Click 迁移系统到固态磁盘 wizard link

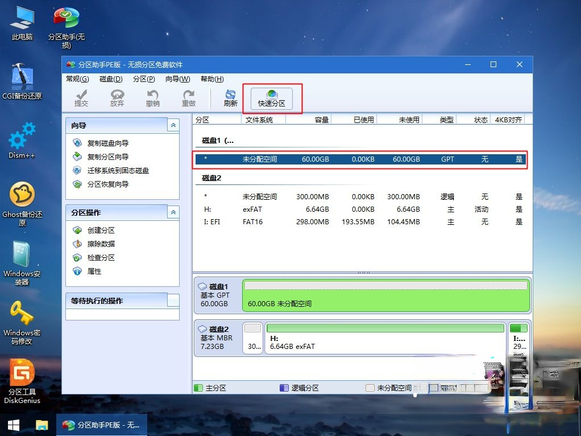[x=118, y=171]
